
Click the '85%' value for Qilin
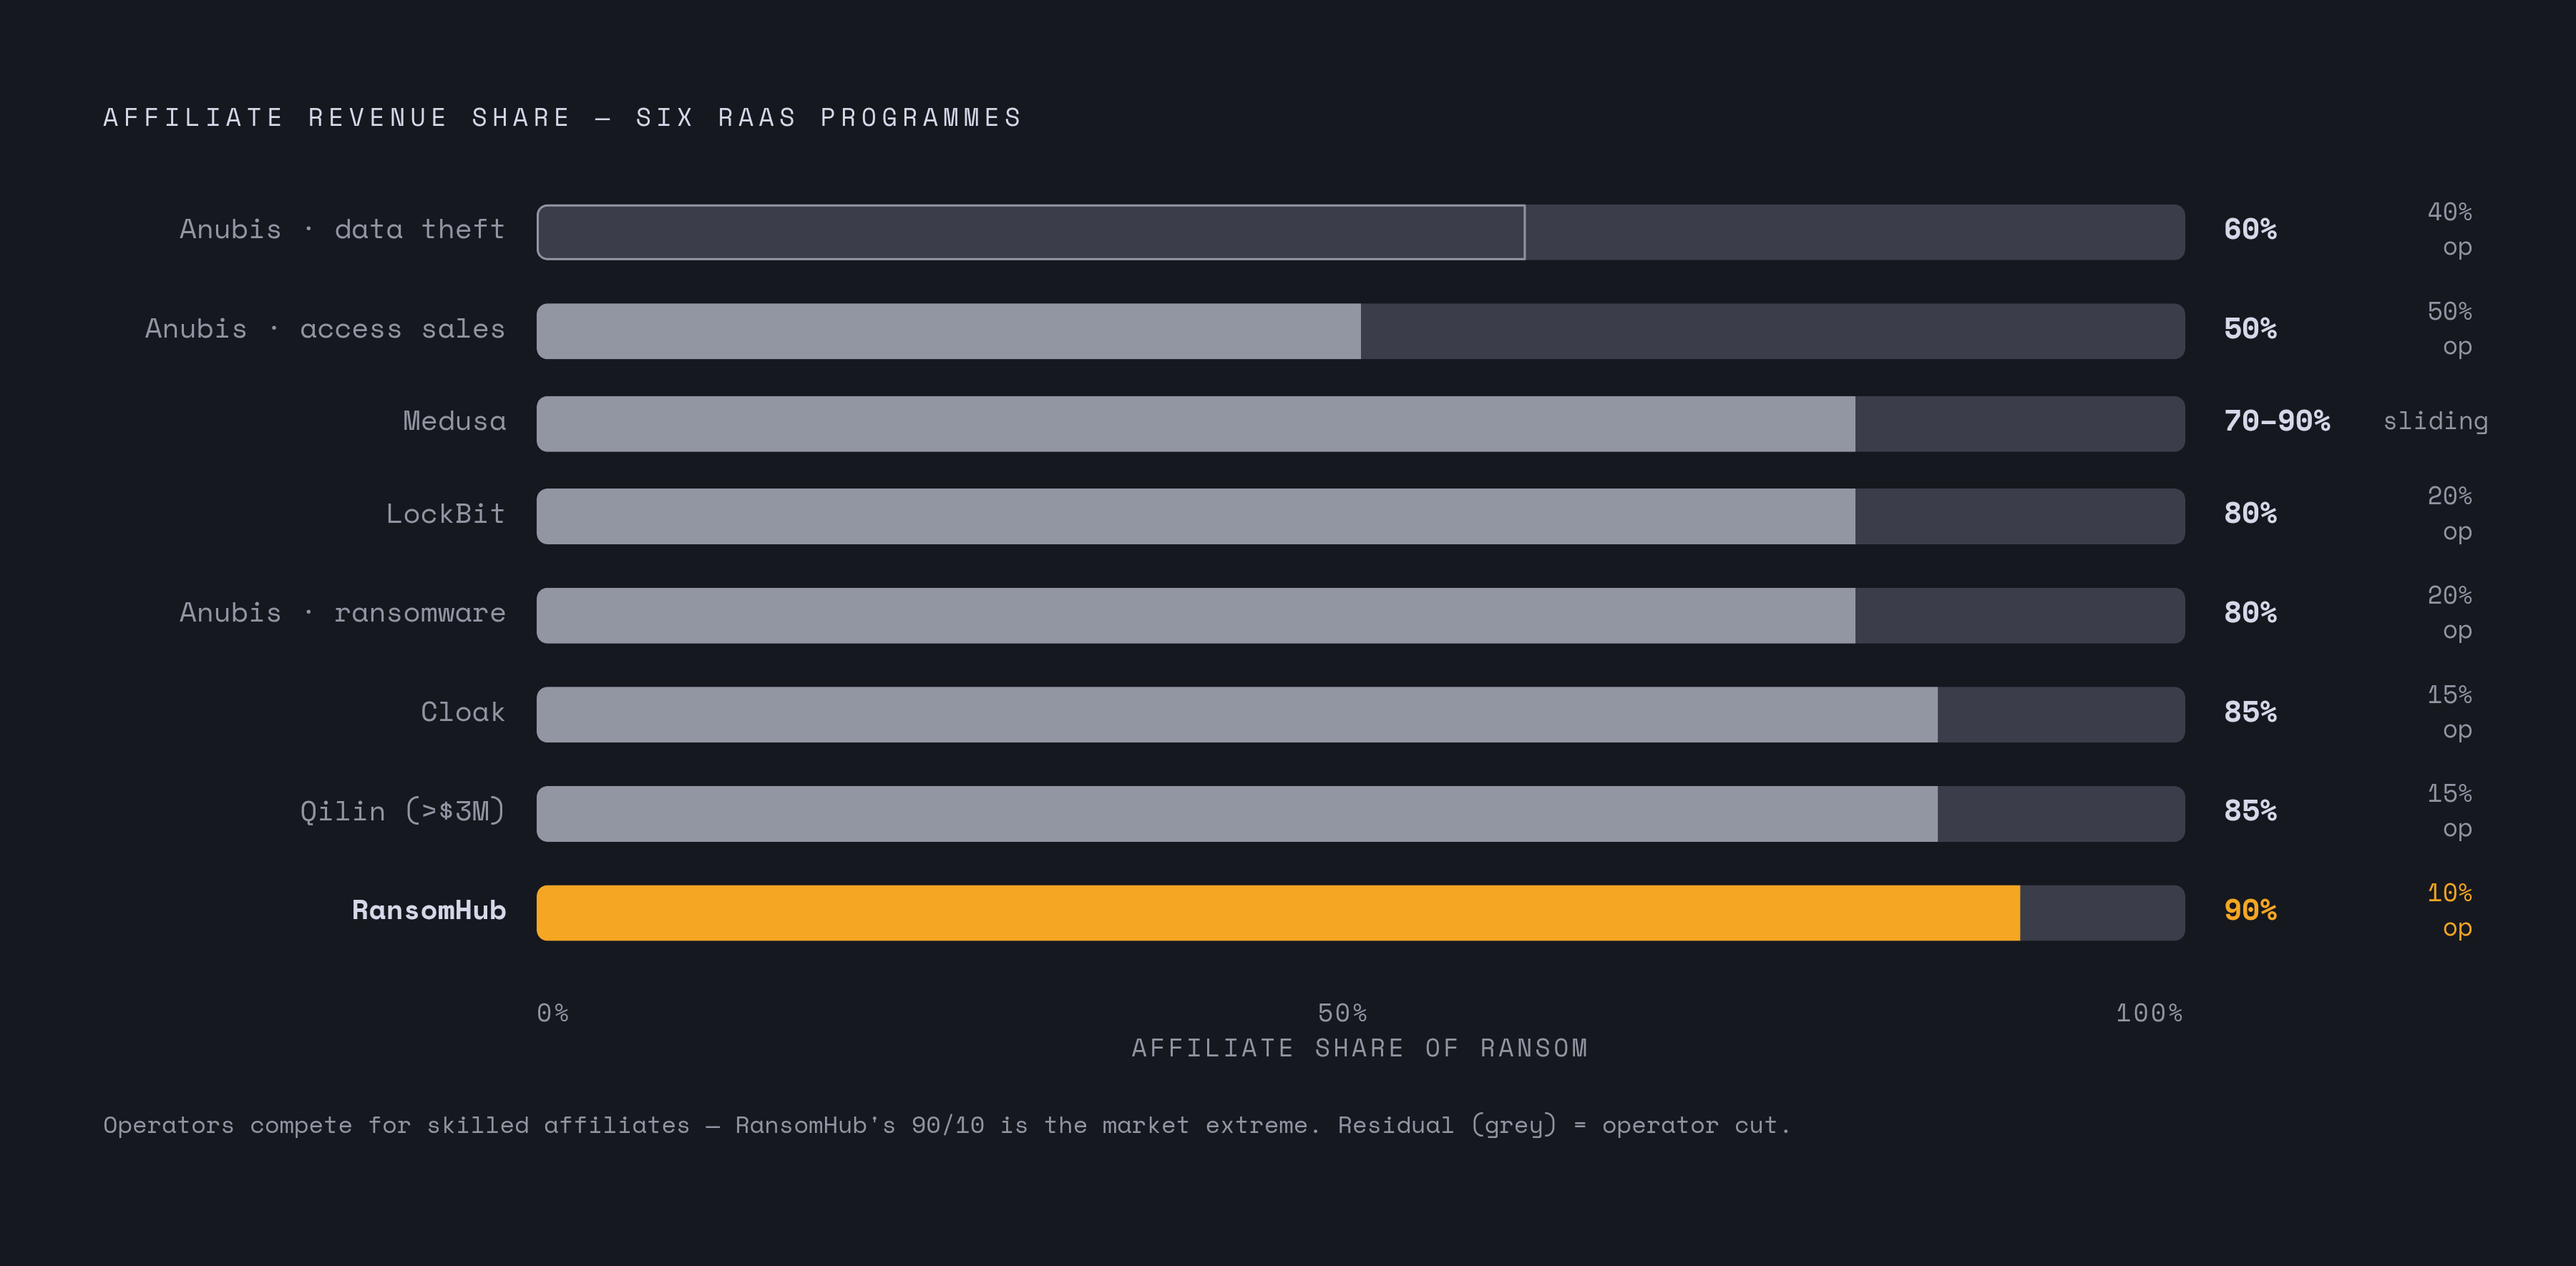coord(2250,811)
